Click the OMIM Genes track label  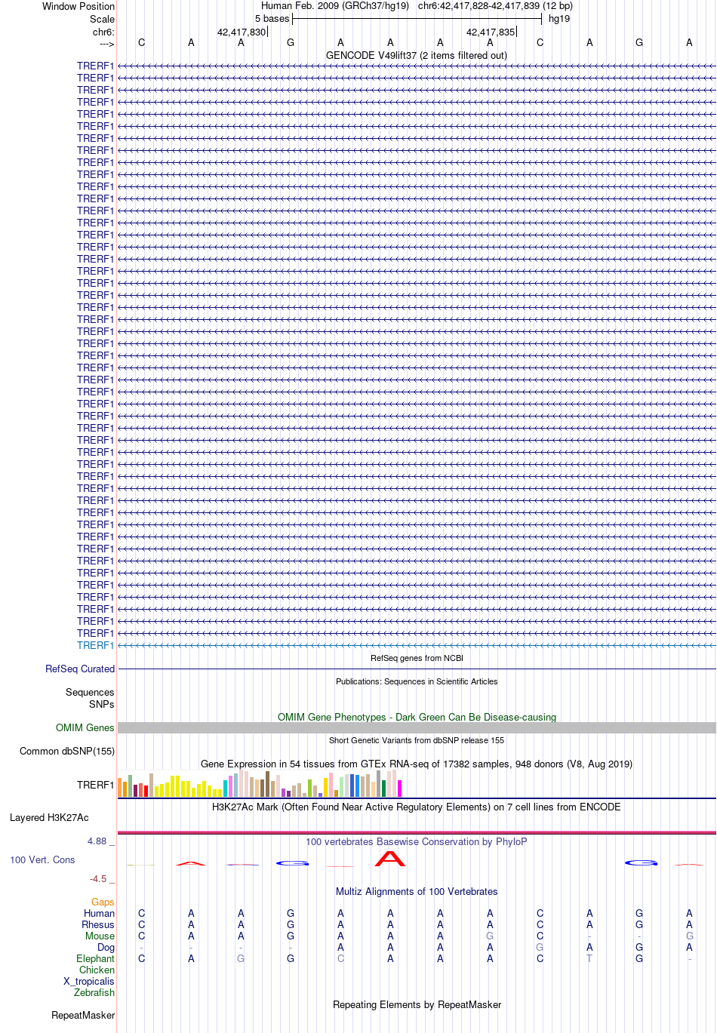click(85, 727)
